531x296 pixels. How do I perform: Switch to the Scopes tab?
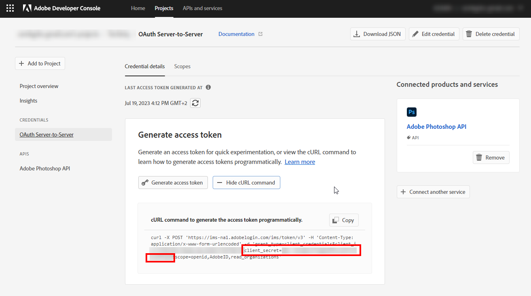tap(182, 66)
